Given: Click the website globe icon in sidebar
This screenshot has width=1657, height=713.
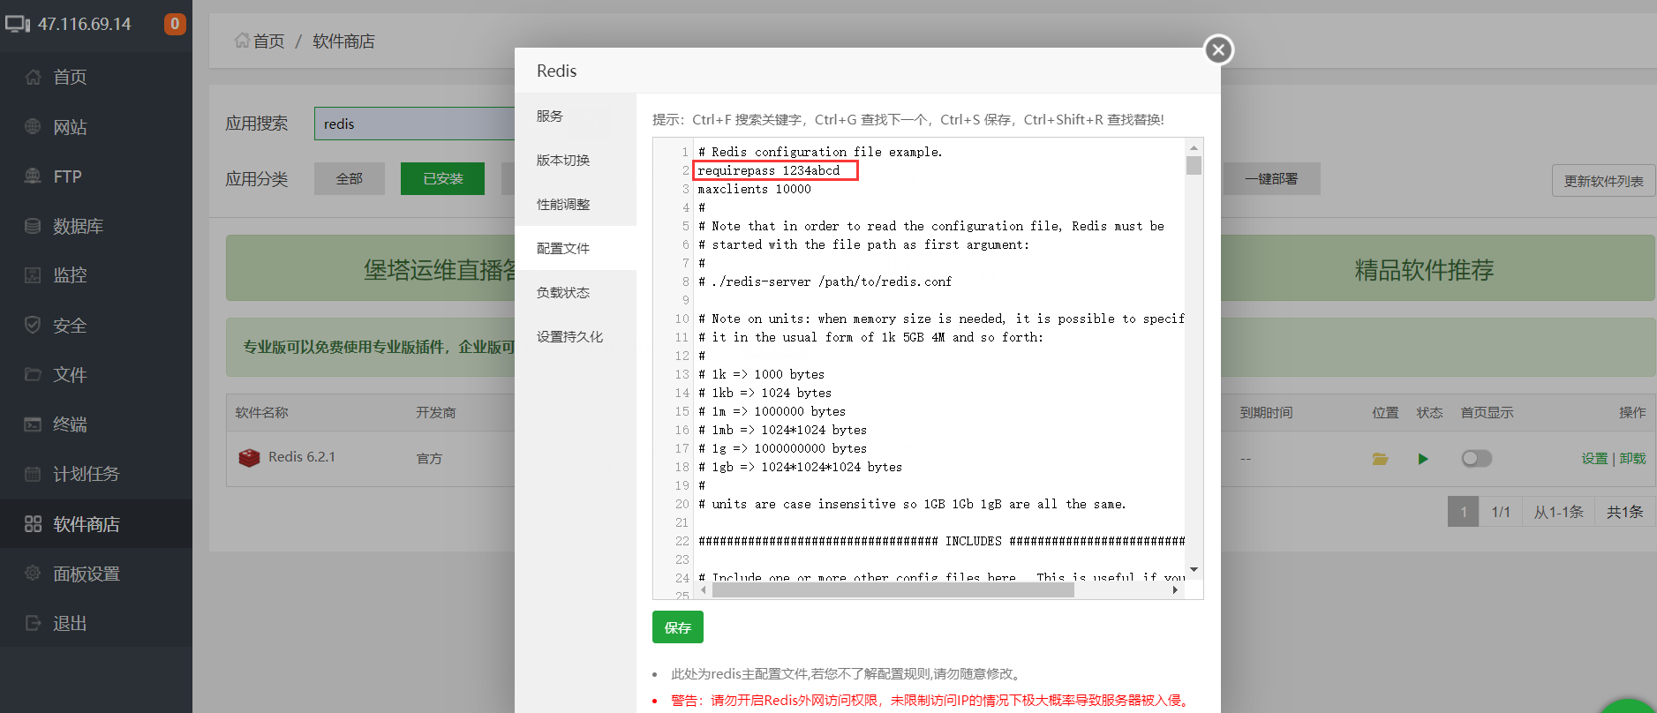Looking at the screenshot, I should pyautogui.click(x=33, y=126).
